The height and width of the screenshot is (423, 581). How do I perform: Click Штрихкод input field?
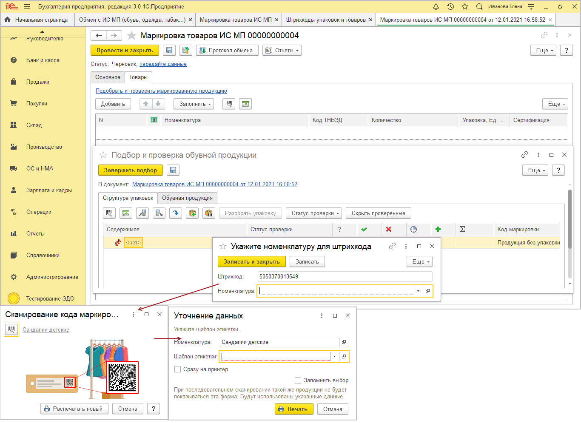(345, 276)
